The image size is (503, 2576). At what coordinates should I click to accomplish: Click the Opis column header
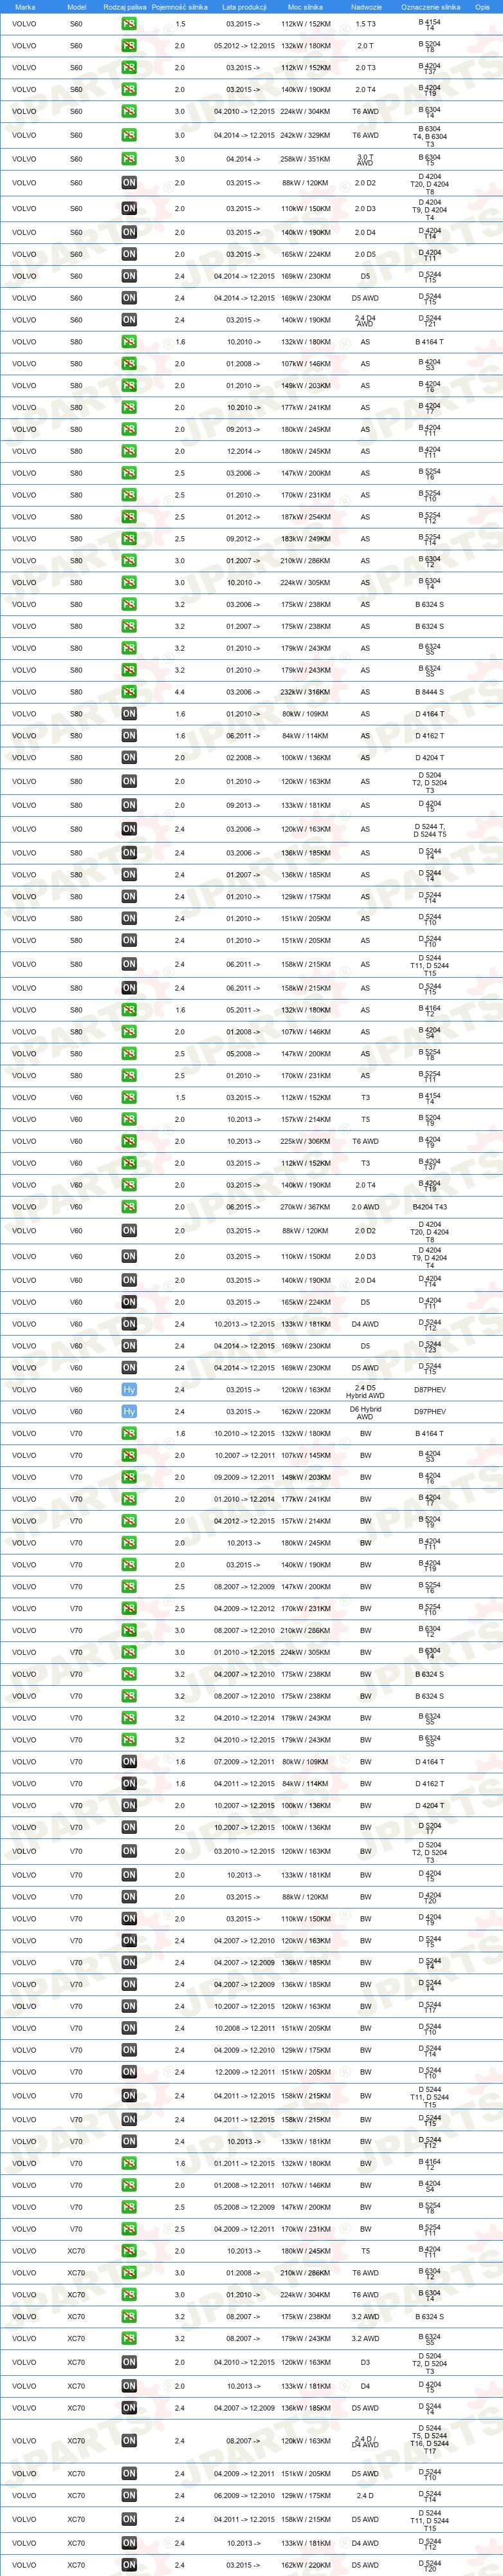tap(484, 7)
